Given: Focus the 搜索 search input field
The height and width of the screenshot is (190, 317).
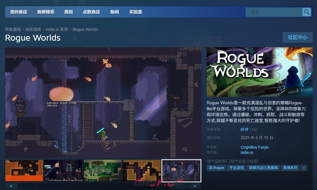Looking at the screenshot, I should (x=274, y=12).
